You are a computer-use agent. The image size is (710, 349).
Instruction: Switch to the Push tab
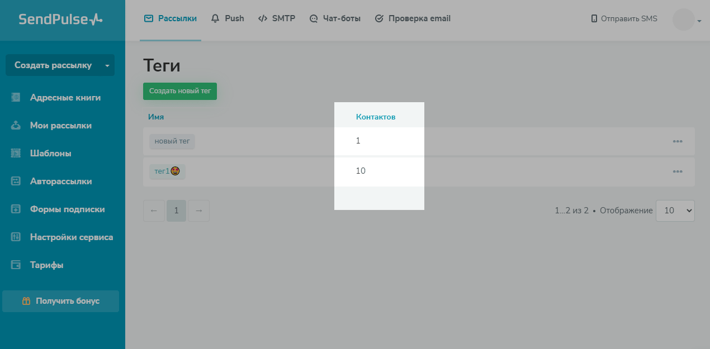(228, 18)
